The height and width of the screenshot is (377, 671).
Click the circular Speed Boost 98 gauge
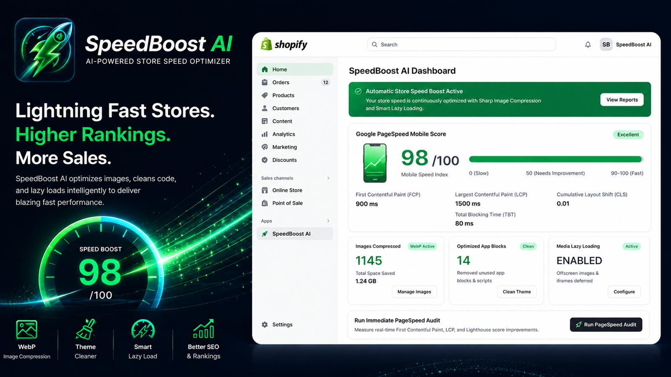(x=101, y=263)
